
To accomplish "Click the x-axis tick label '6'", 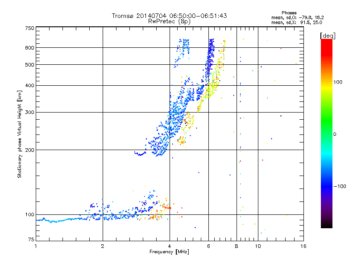I will click(x=208, y=246).
